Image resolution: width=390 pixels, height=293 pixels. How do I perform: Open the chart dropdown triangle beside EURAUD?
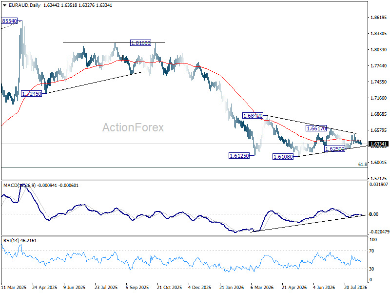(x=4, y=5)
